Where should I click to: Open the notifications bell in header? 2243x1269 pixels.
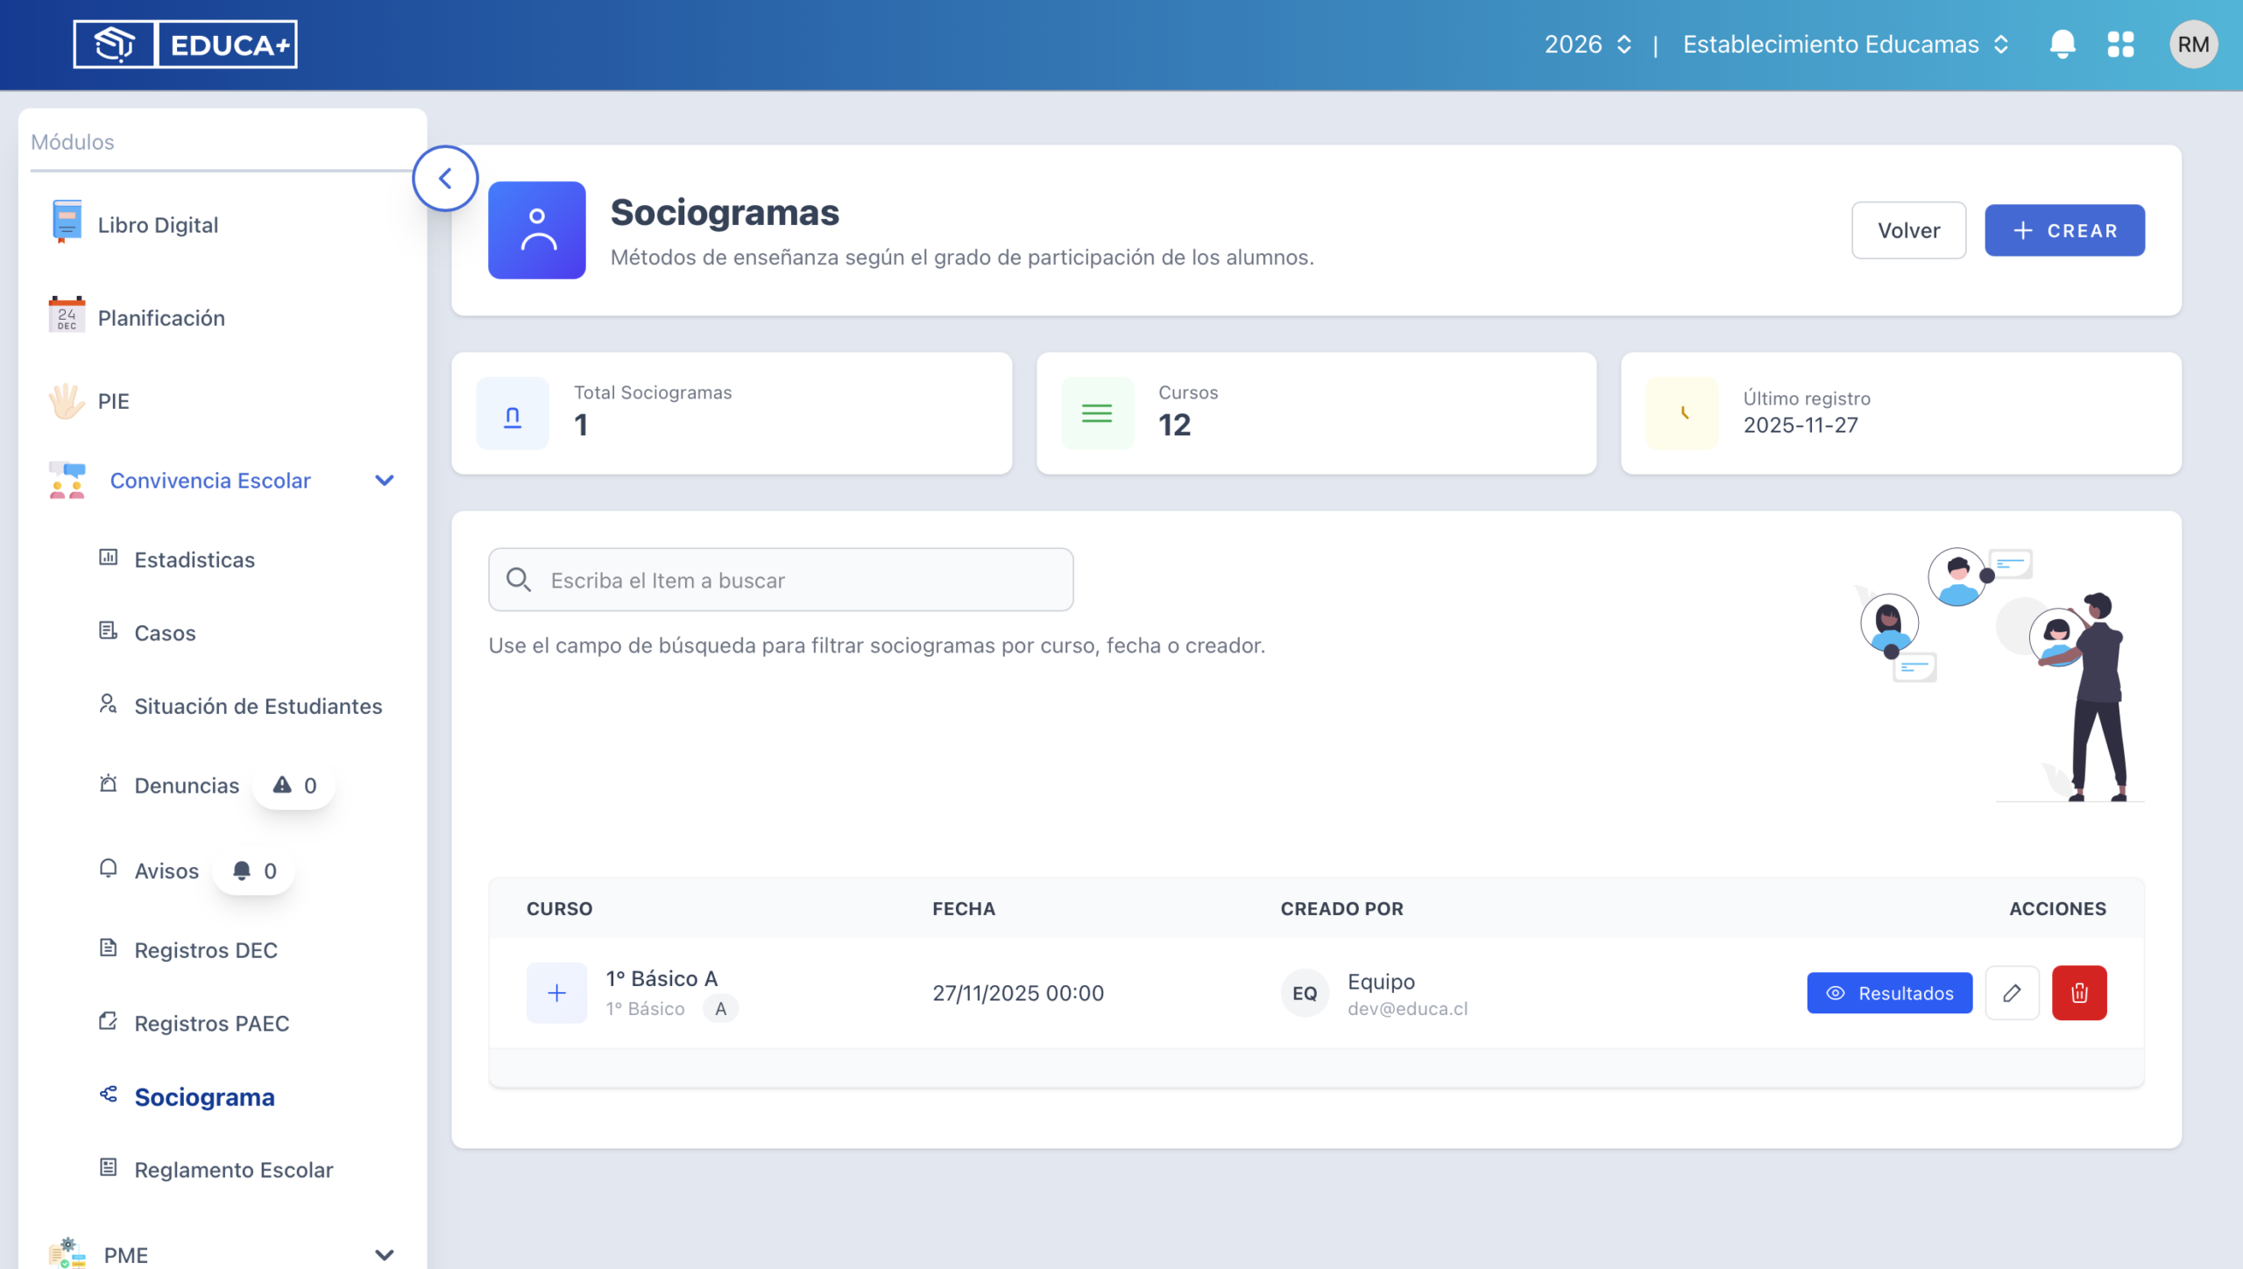coord(2063,45)
